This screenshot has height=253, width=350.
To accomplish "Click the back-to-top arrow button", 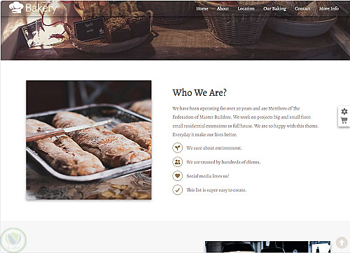I will [342, 243].
